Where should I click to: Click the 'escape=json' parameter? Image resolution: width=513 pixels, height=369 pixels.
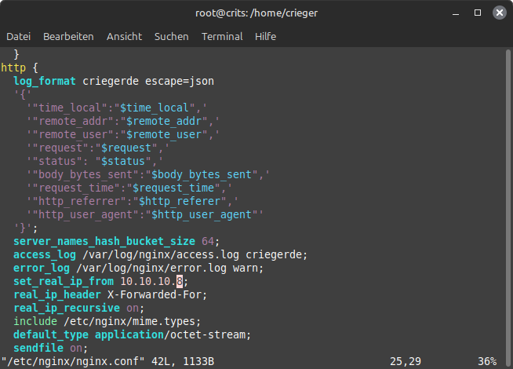[180, 81]
